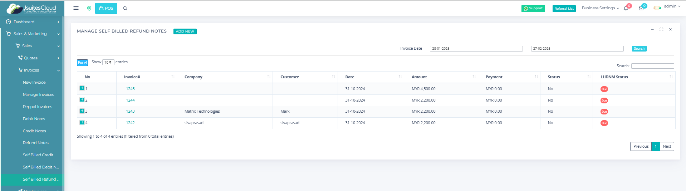
Task: Open the show entries count dropdown
Action: 108,62
